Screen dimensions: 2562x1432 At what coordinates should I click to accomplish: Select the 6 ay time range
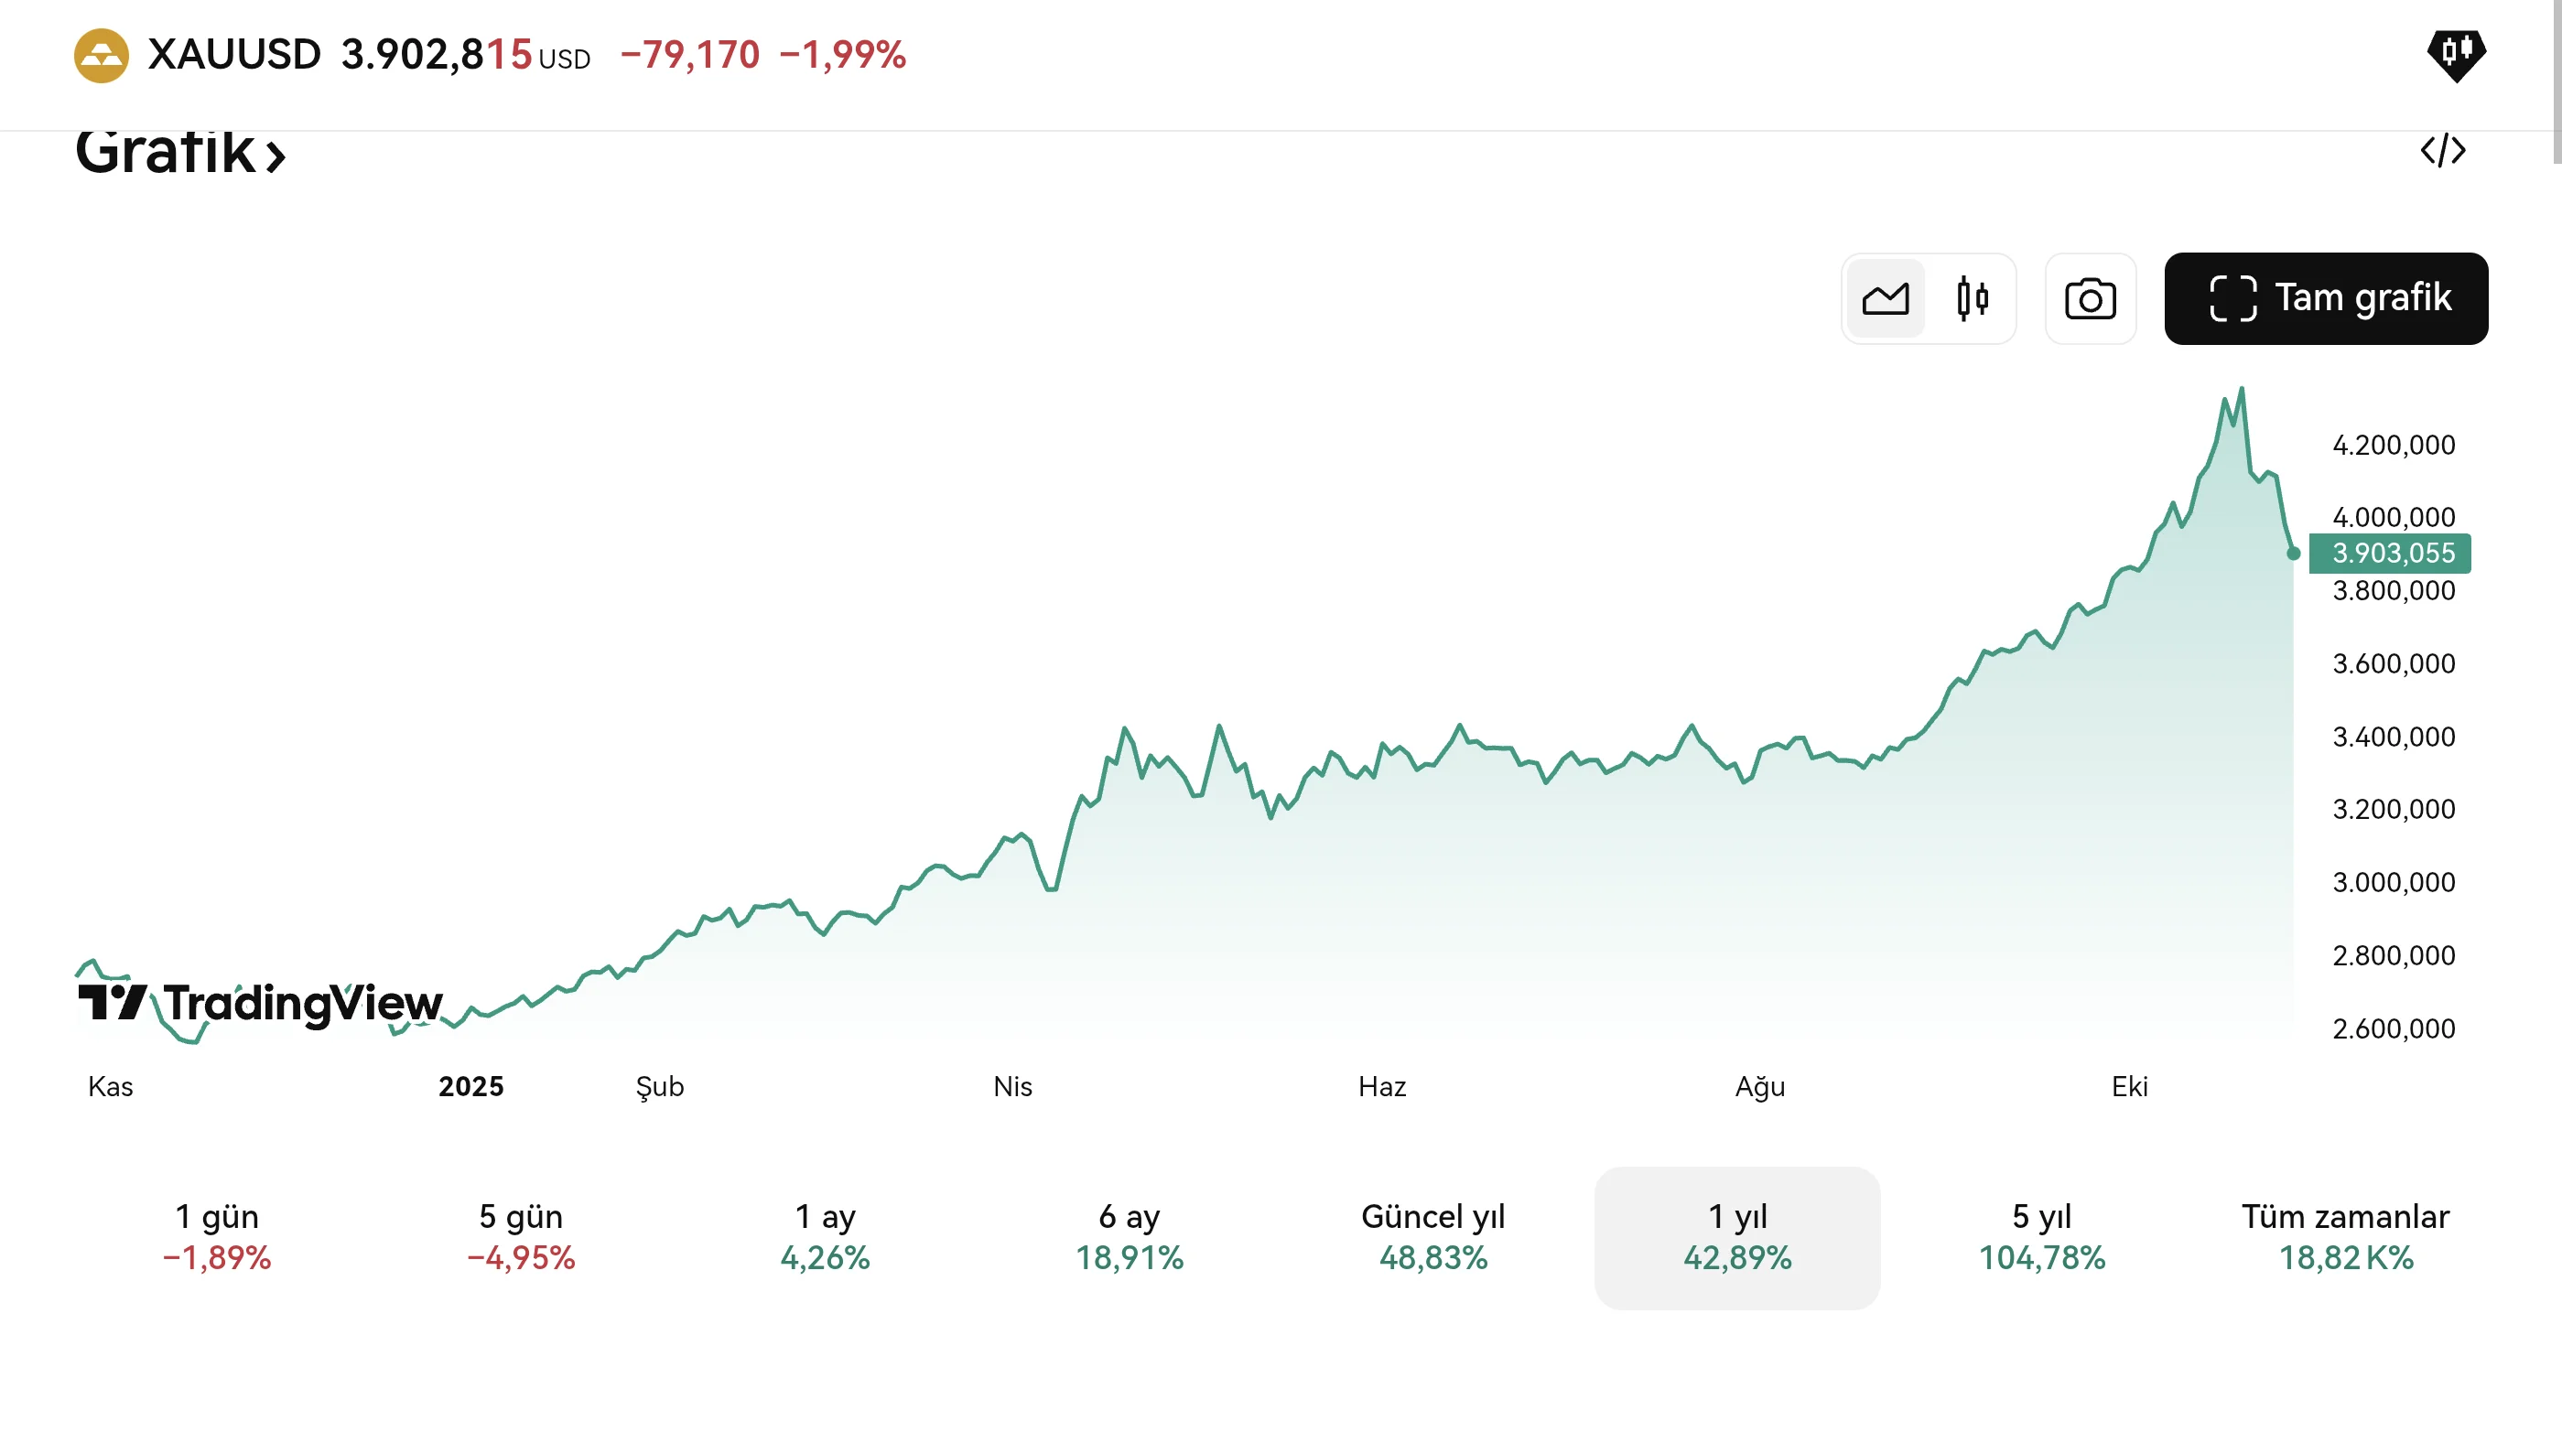1129,1236
